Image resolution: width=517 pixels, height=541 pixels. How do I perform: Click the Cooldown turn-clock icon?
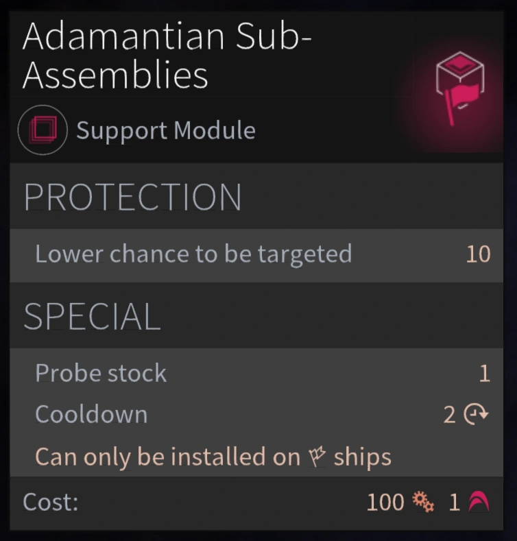[477, 415]
